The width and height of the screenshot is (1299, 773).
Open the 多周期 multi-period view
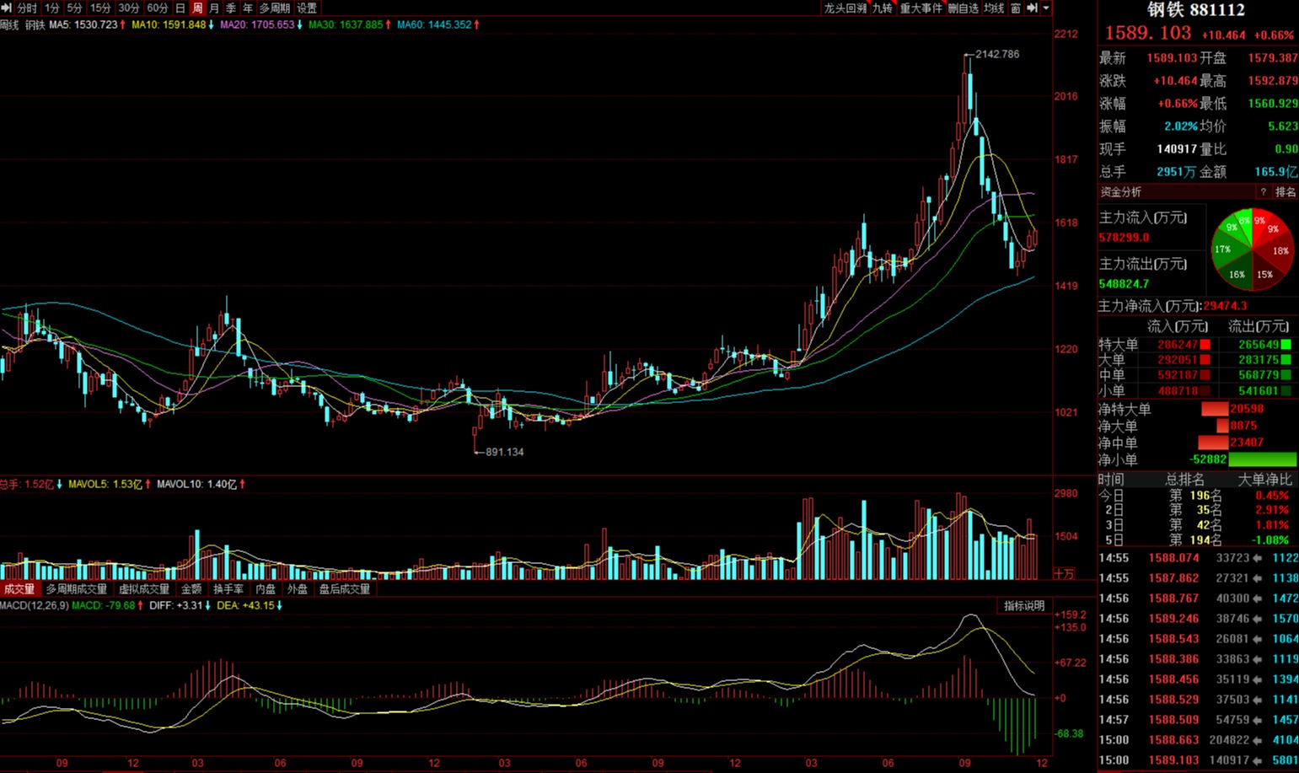(275, 8)
